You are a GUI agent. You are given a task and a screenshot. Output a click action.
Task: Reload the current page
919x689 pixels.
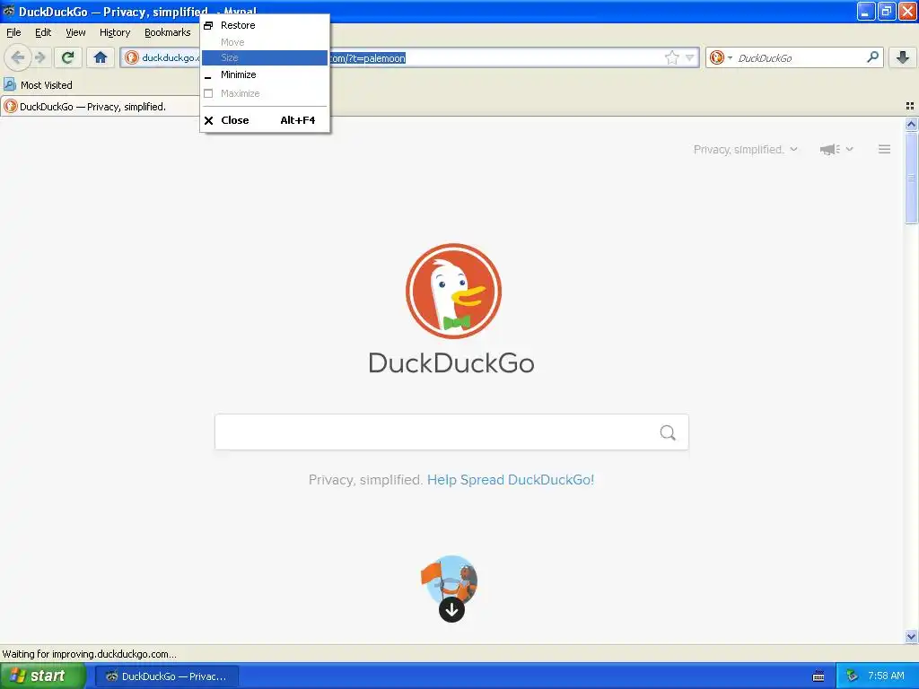[x=67, y=57]
